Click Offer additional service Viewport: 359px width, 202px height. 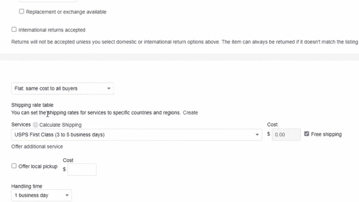[37, 146]
